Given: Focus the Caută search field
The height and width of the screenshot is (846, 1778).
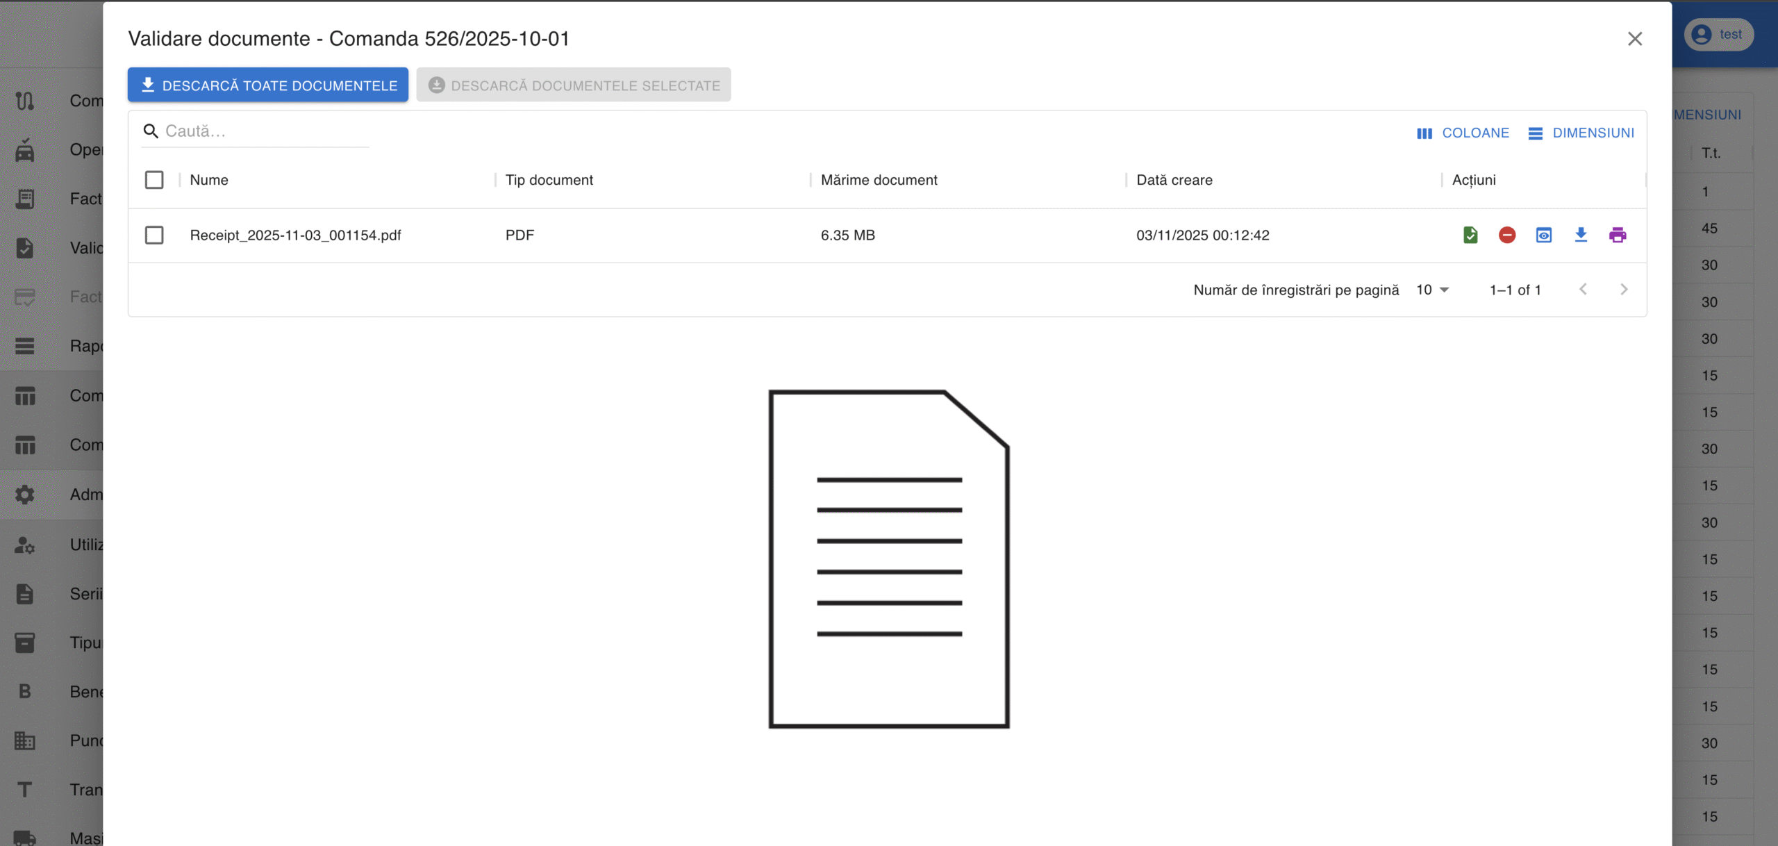Looking at the screenshot, I should click(264, 131).
